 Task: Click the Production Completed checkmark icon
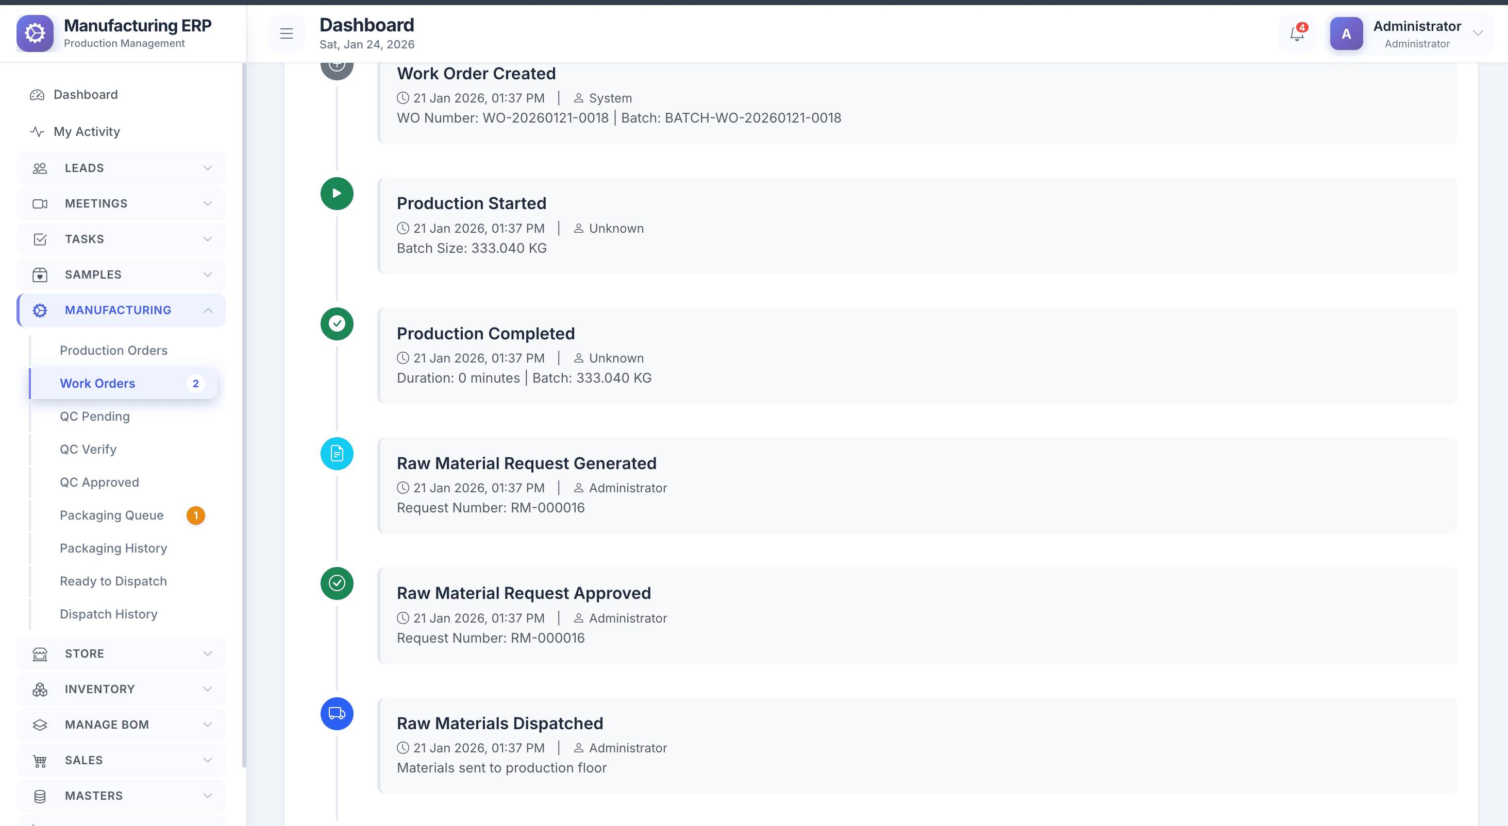pos(337,323)
